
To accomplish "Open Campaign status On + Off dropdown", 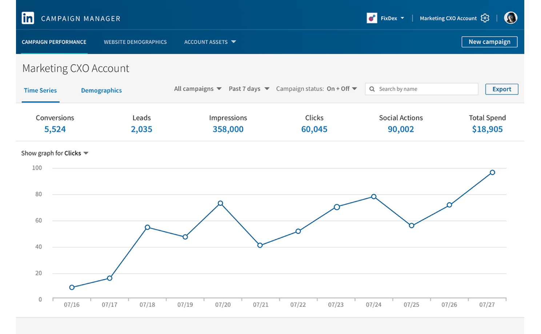I will (316, 89).
